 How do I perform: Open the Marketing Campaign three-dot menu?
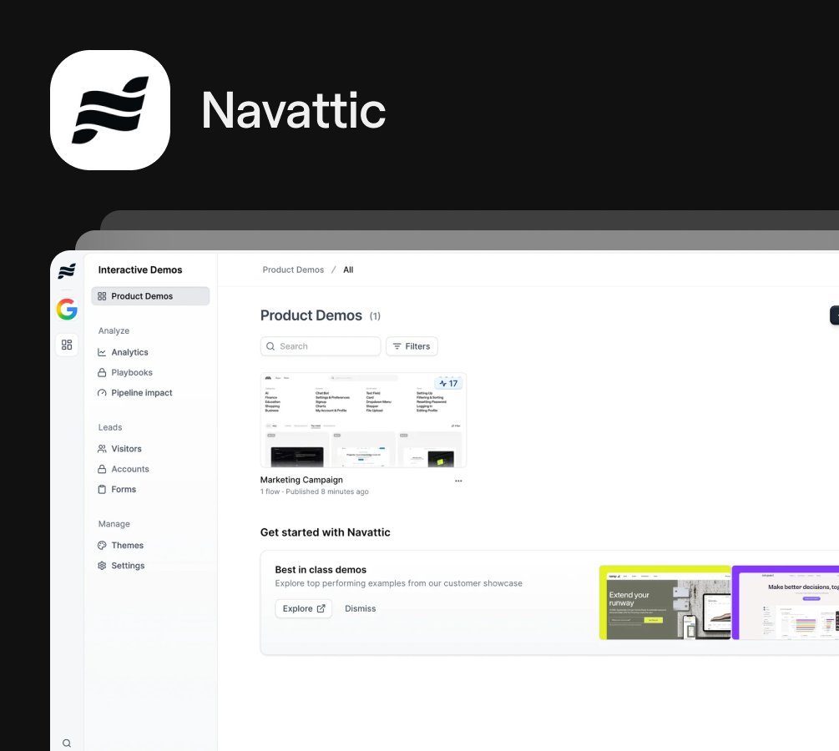coord(458,481)
